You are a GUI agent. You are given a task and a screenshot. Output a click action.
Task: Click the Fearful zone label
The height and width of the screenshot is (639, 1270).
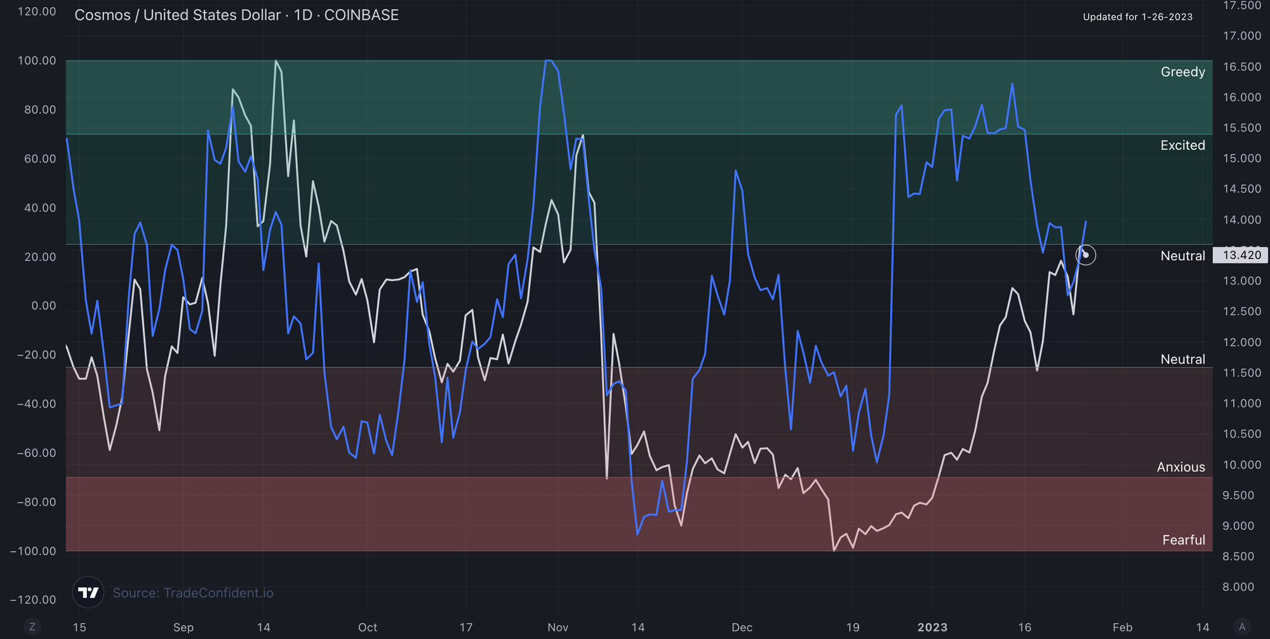pos(1184,540)
